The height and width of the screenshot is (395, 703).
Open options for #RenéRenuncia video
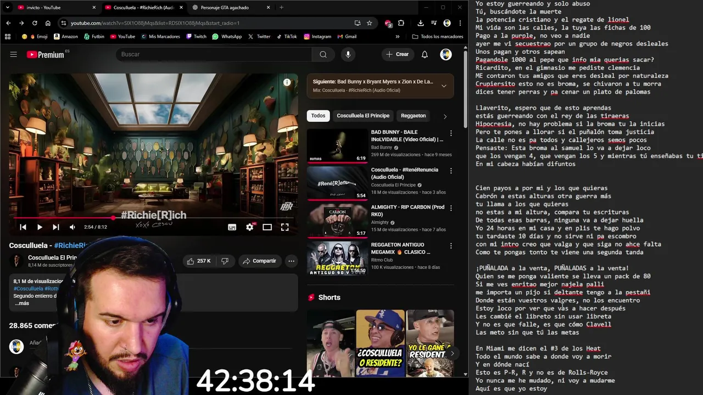click(451, 171)
